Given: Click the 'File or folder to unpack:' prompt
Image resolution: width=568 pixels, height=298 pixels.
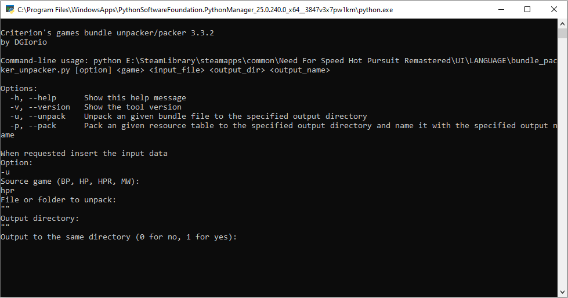Looking at the screenshot, I should pos(59,200).
